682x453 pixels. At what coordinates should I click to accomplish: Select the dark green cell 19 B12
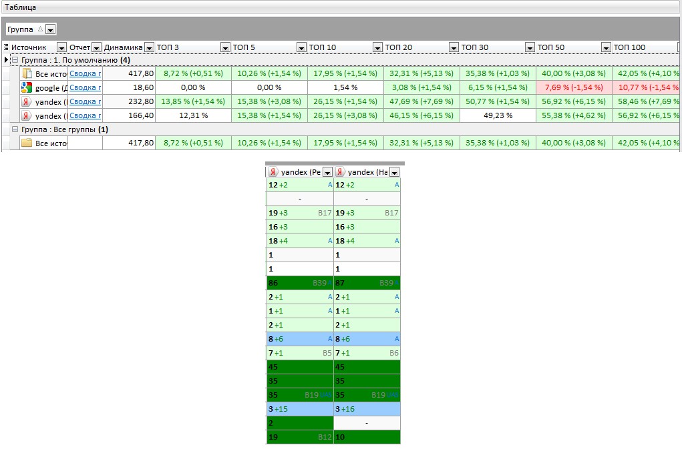[x=300, y=437]
